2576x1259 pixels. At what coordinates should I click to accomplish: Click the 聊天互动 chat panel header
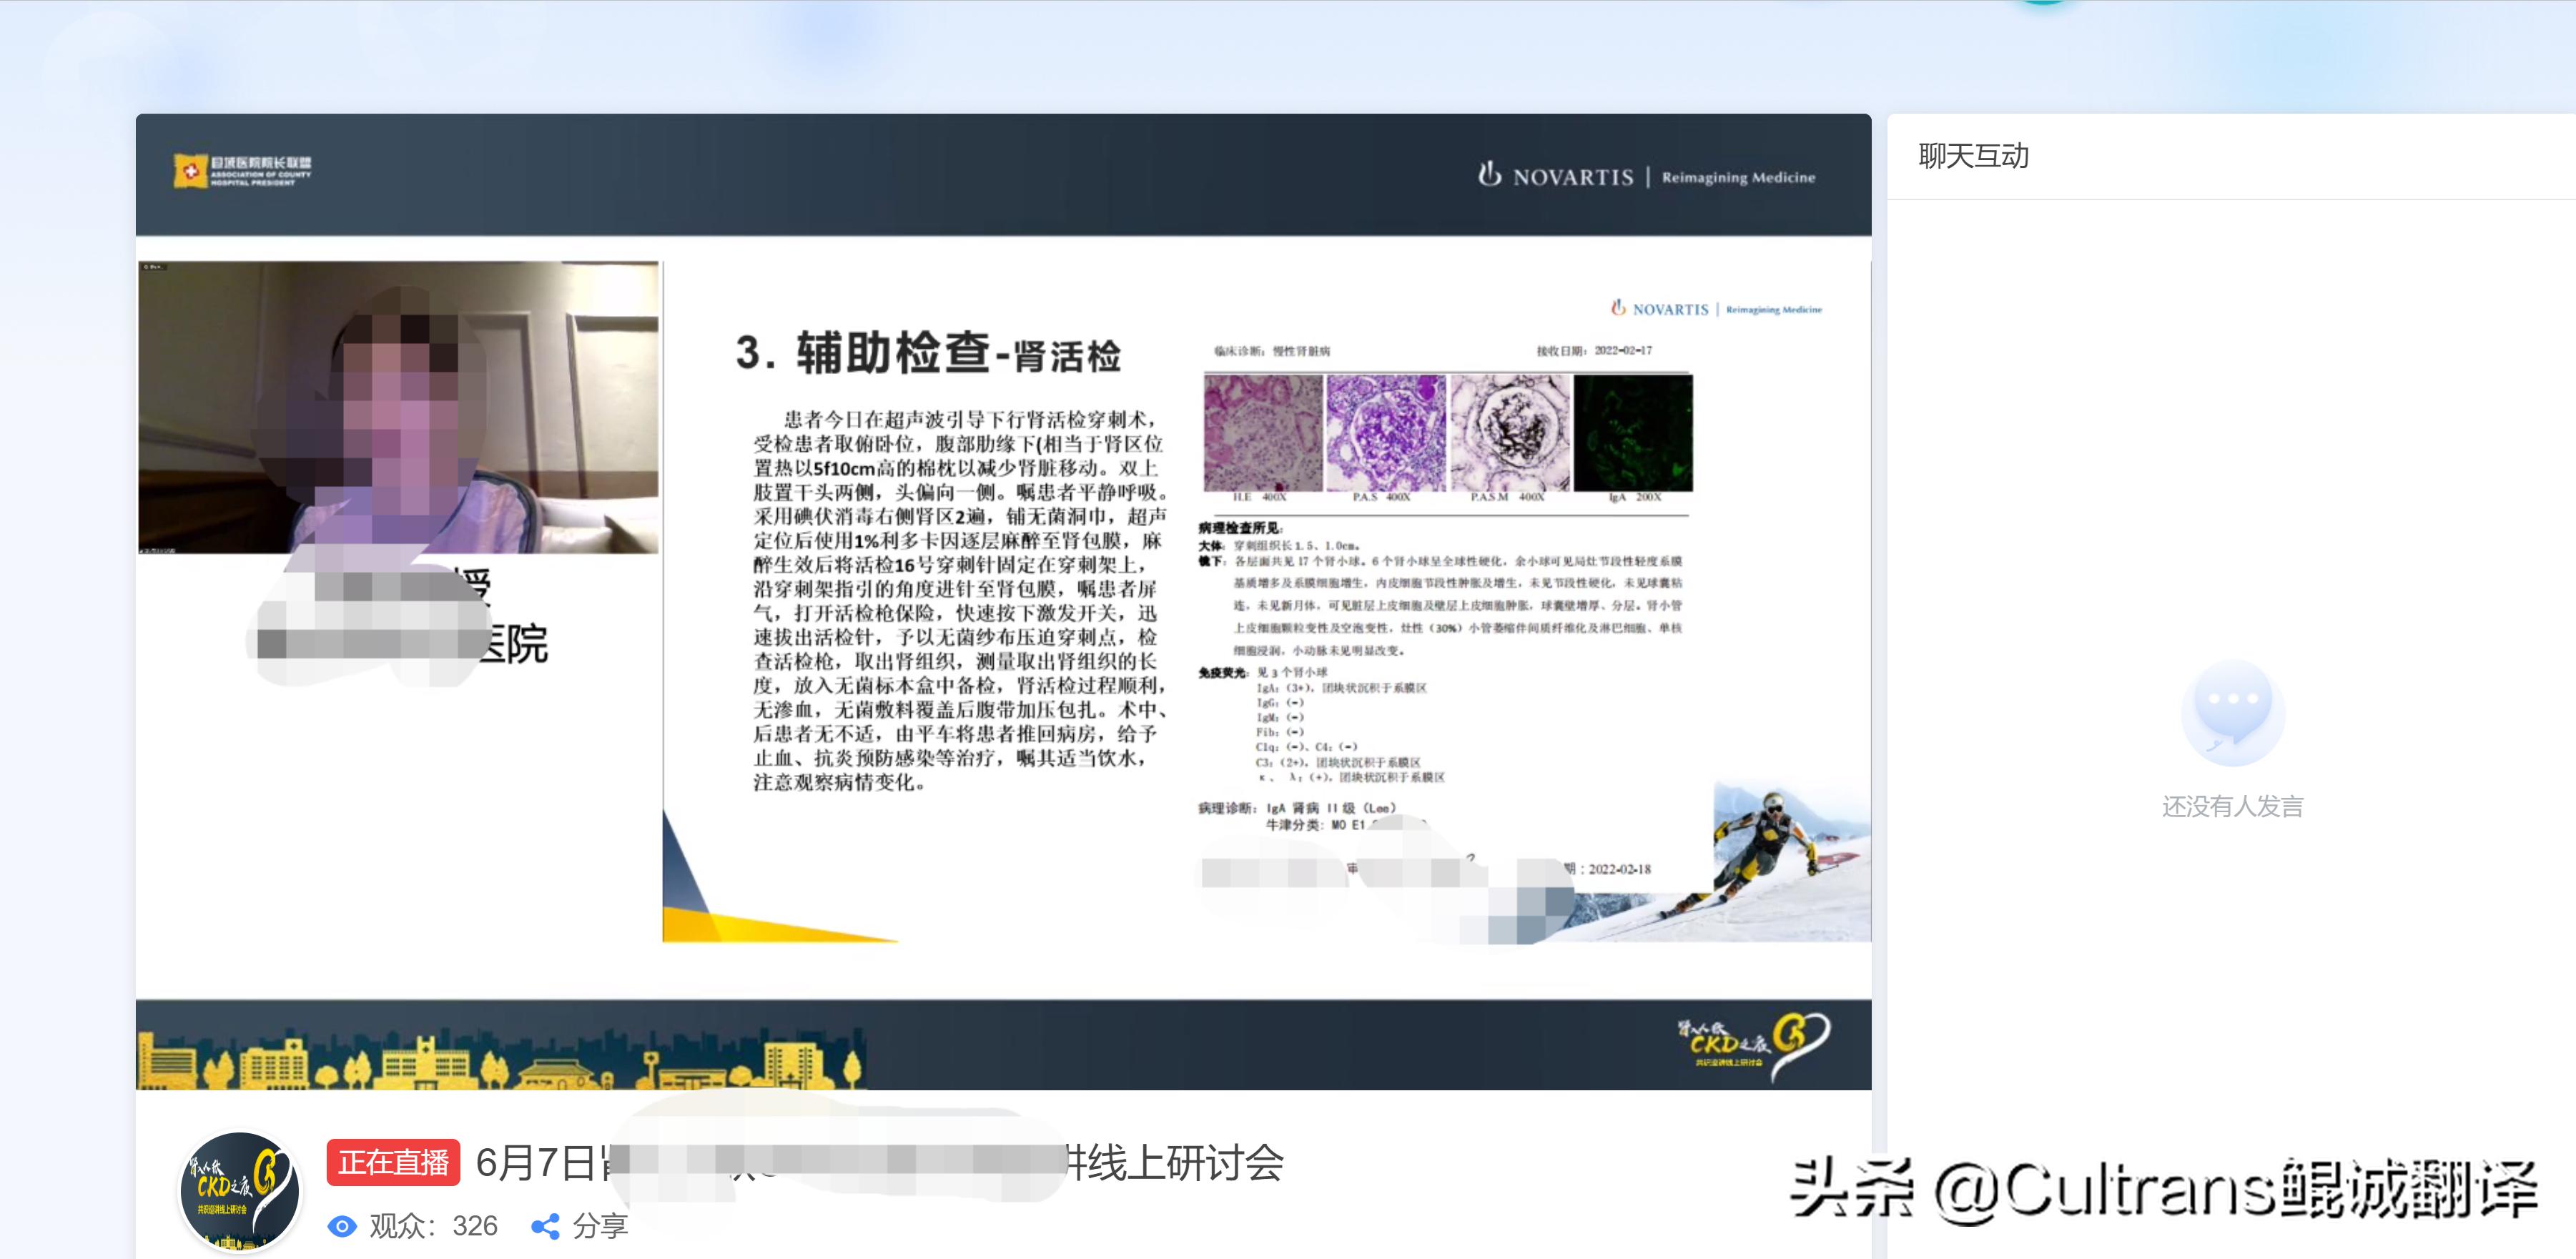(x=1972, y=156)
